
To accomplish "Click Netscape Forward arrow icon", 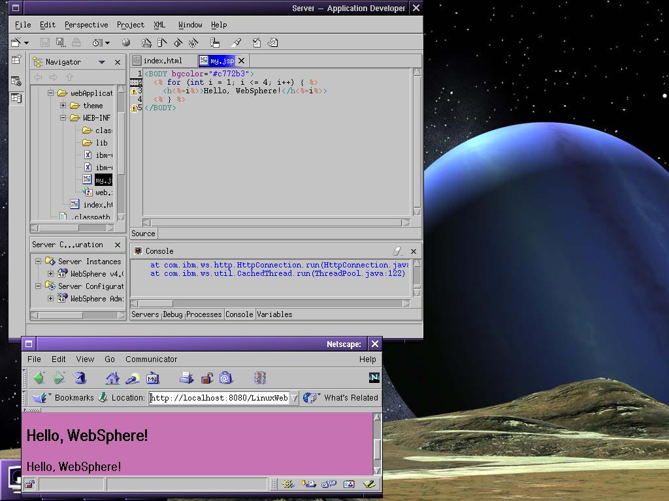I will tap(59, 378).
